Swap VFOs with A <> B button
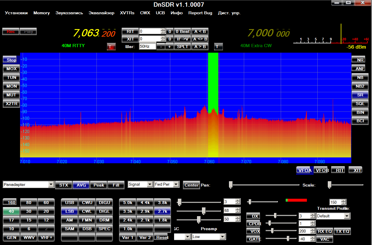The image size is (372, 245). pos(200,39)
